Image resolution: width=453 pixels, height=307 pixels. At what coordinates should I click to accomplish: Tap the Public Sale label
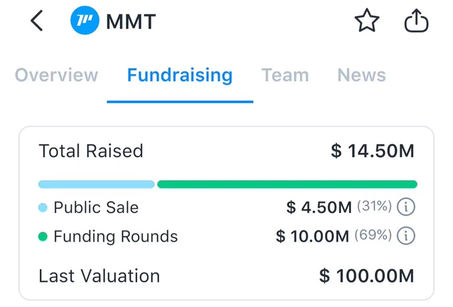point(96,207)
